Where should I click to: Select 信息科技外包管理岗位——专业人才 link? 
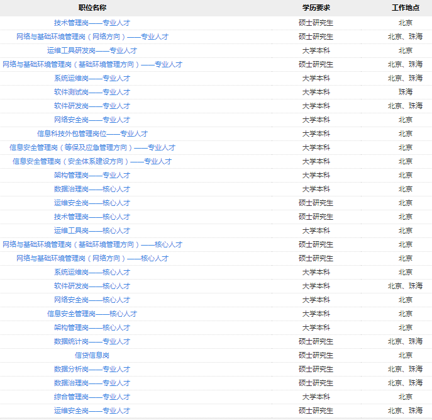pyautogui.click(x=92, y=133)
